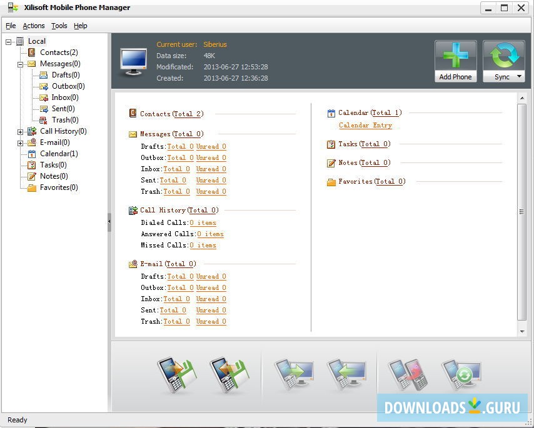Image resolution: width=534 pixels, height=428 pixels.
Task: Select E-mail(0) in tree
Action: pos(55,142)
